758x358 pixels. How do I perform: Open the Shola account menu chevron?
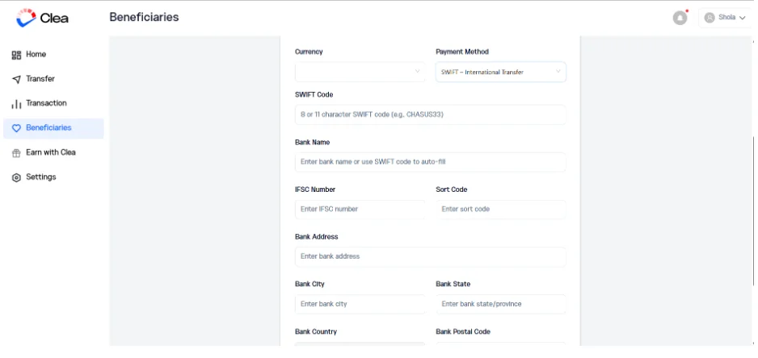[x=743, y=18]
